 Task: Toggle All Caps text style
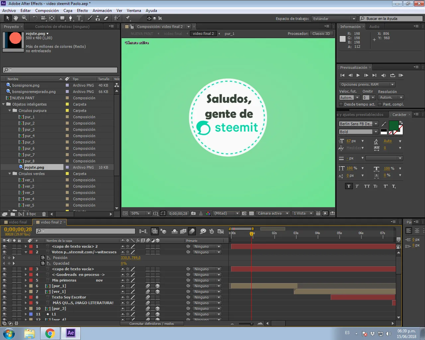(367, 186)
